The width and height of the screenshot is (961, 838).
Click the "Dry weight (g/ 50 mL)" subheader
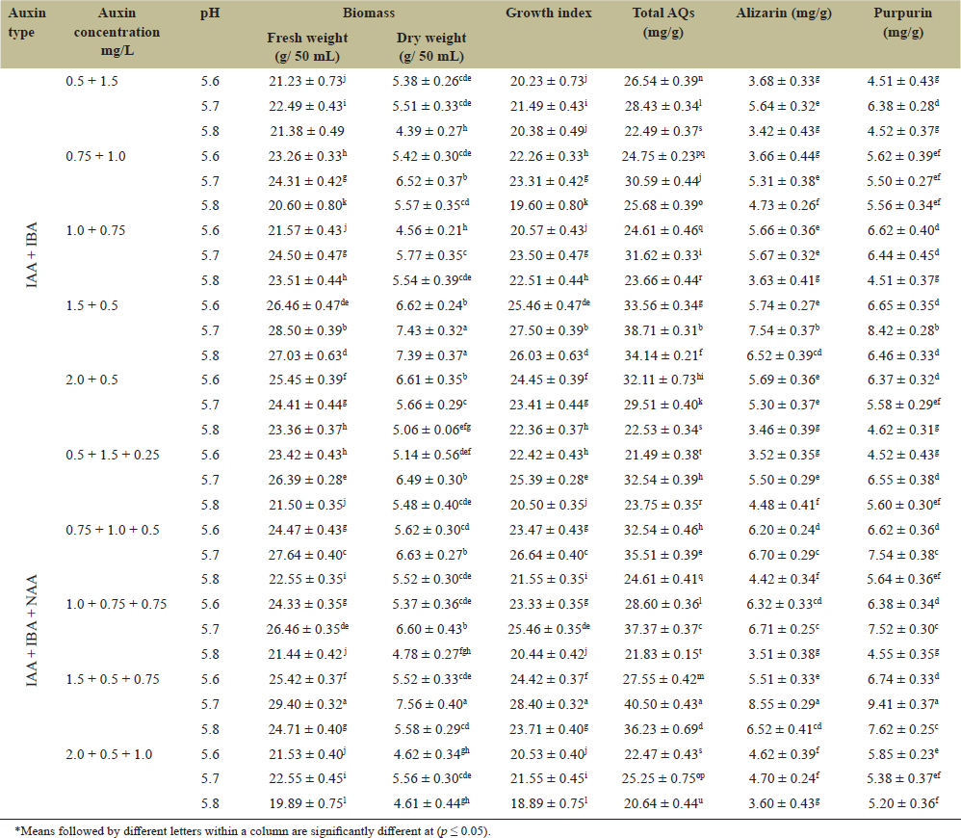431,46
